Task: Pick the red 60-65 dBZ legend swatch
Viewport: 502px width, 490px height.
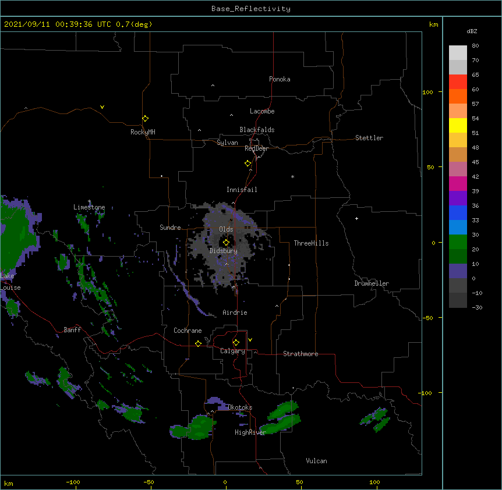Action: point(458,82)
